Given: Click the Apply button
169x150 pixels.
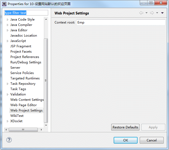Looking at the screenshot, I should pos(153,127).
